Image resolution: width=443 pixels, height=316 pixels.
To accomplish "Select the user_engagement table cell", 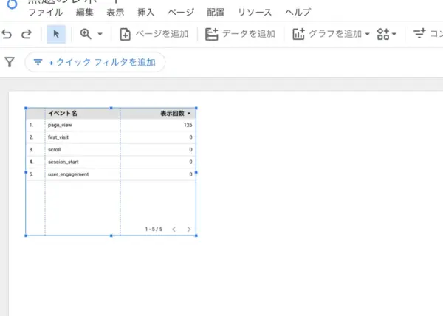I will point(69,174).
